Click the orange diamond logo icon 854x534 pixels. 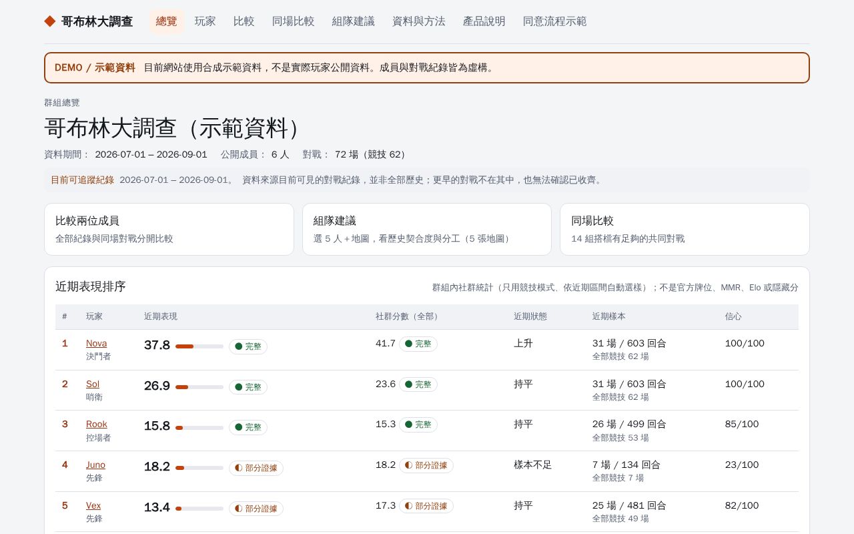click(50, 21)
